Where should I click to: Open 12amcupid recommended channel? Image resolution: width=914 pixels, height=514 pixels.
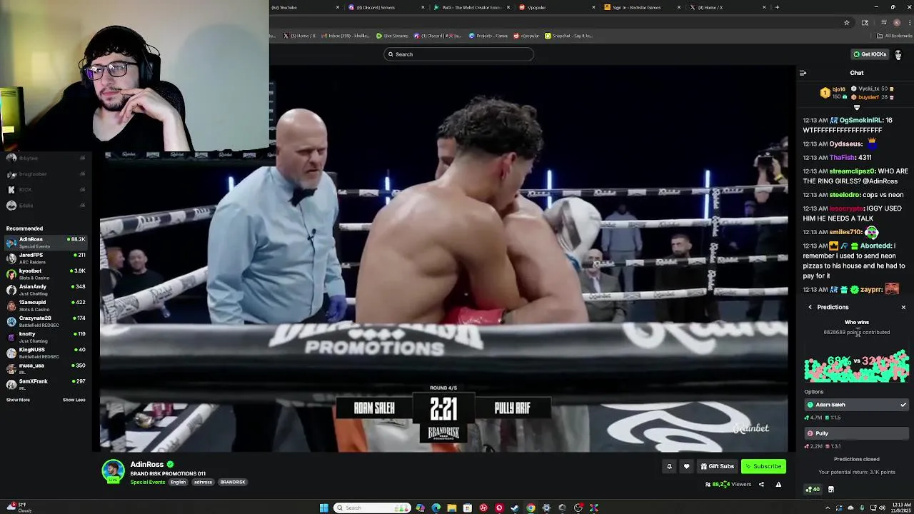(x=46, y=305)
